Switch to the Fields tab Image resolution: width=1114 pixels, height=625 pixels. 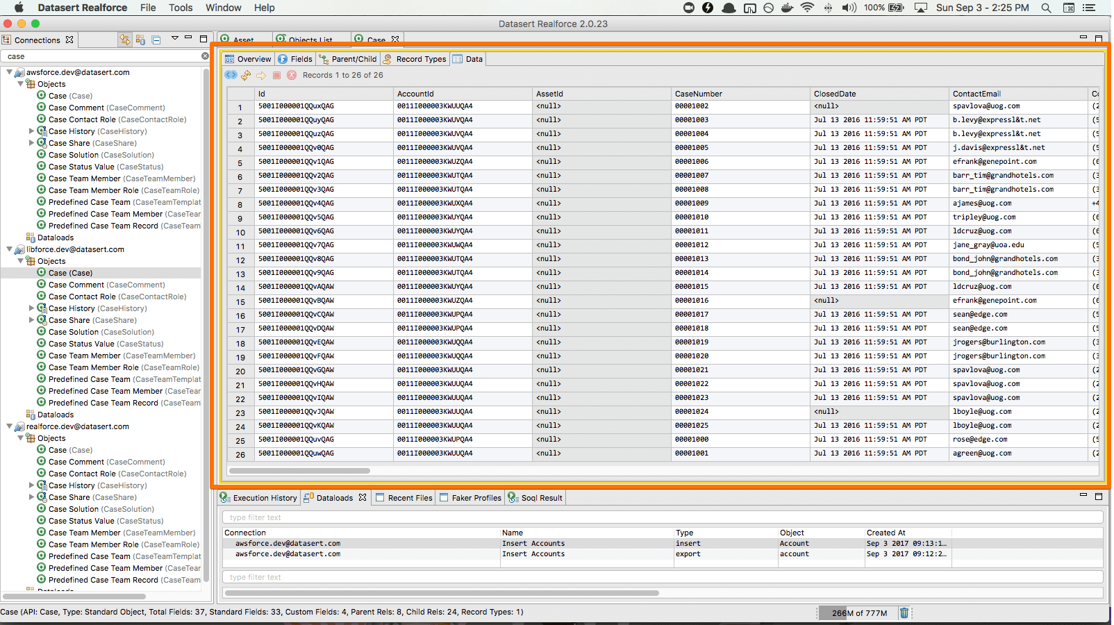pos(295,59)
